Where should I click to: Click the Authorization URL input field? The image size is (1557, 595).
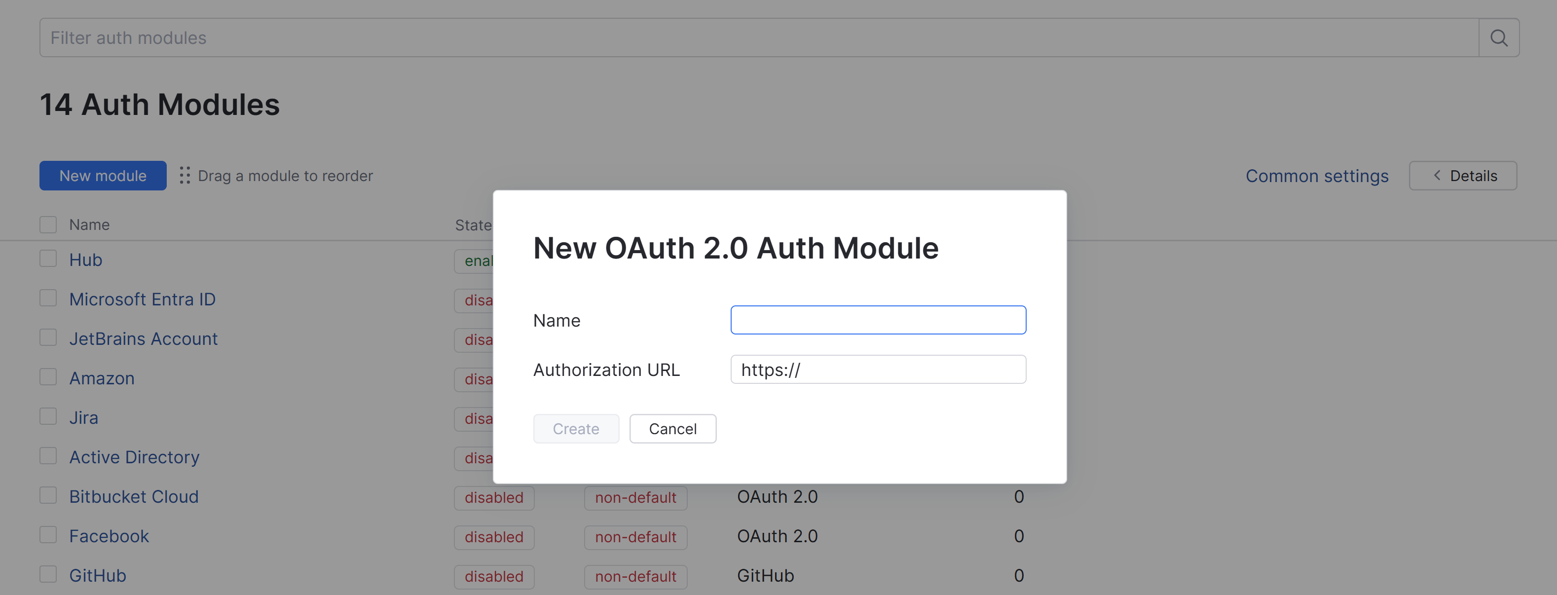pyautogui.click(x=878, y=370)
